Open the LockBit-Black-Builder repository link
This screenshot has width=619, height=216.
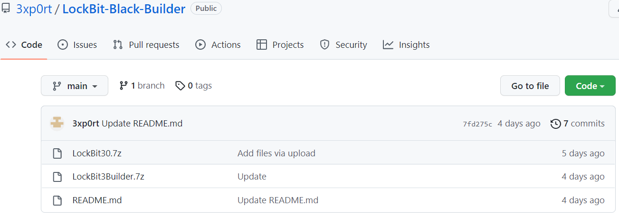tap(124, 9)
